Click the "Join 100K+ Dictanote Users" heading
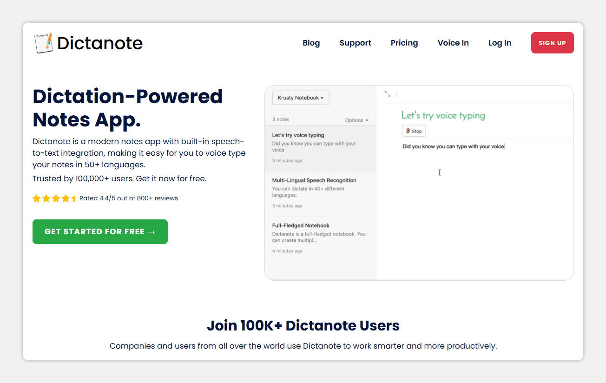Image resolution: width=606 pixels, height=383 pixels. [303, 325]
